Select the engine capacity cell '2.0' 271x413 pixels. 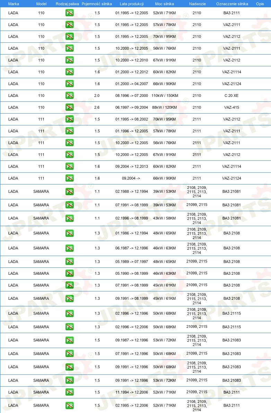[97, 96]
